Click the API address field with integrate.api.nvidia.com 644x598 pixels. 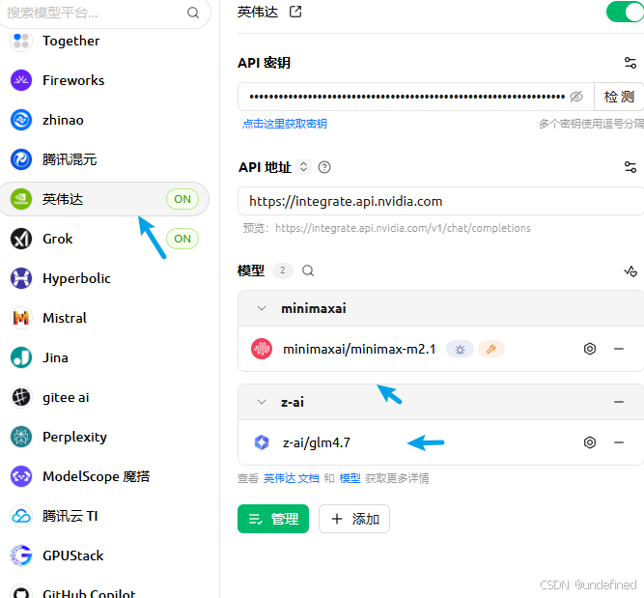point(440,201)
